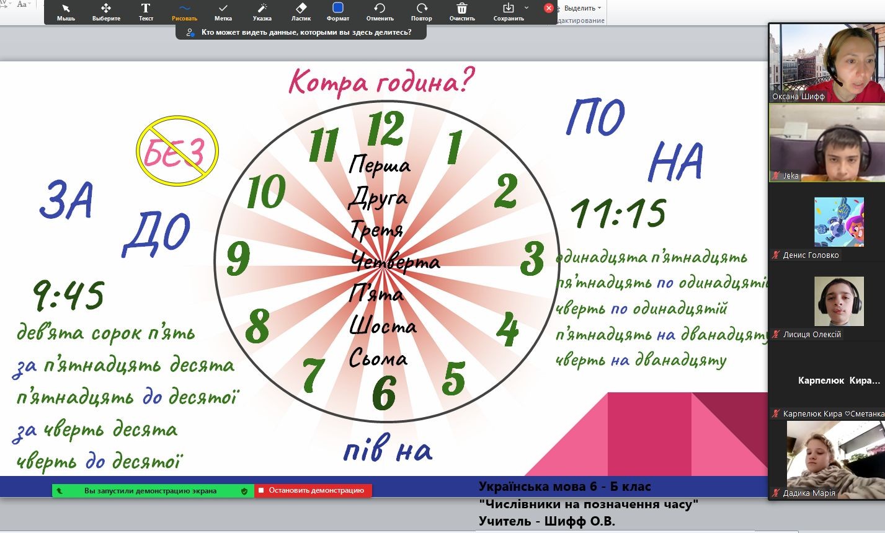Select the Метка stamp tool
This screenshot has width=885, height=533.
[x=223, y=12]
